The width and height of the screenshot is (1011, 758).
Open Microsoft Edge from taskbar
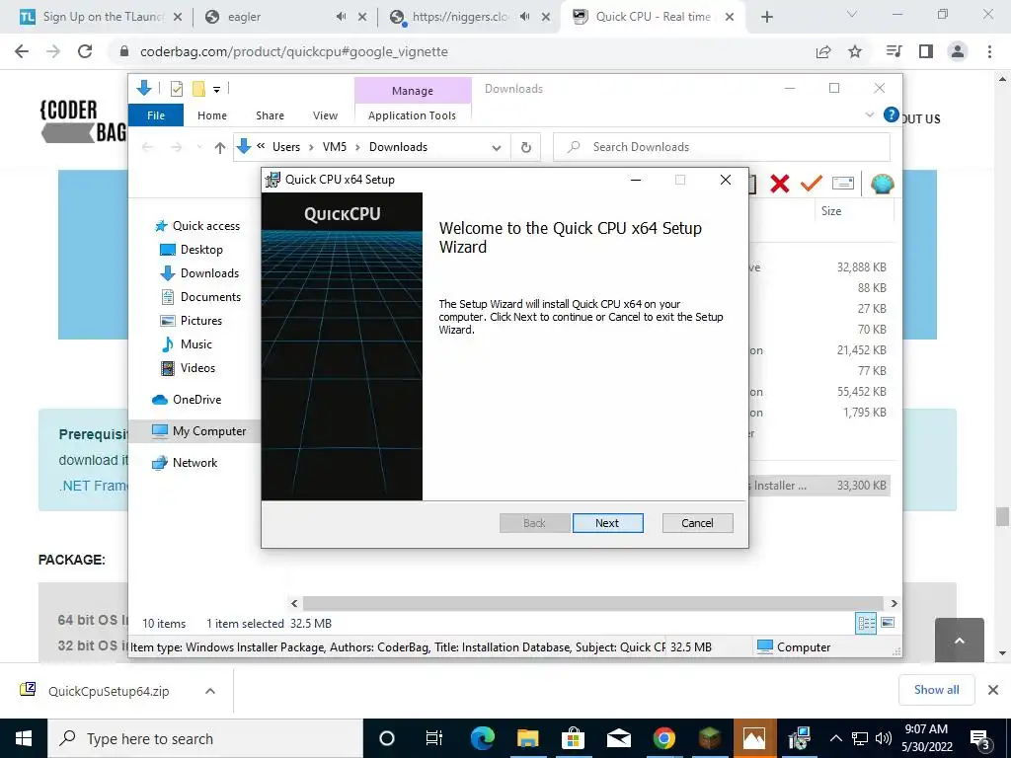click(x=482, y=738)
